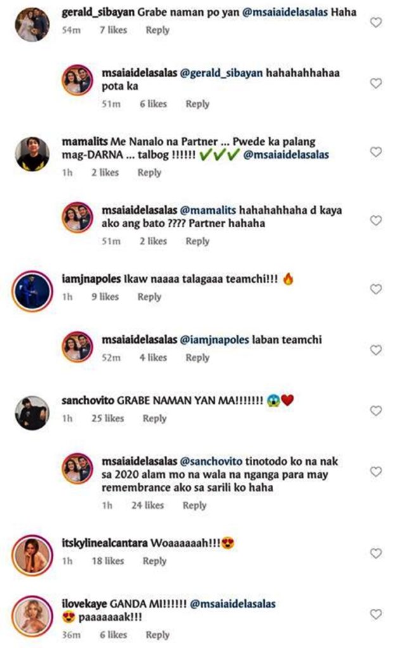Heart the 'tinotodo ko na nak' reply
Viewport: 403px width, 648px height.
click(x=376, y=471)
